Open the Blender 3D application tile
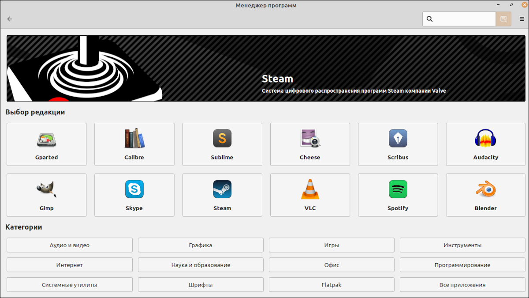 coord(485,195)
